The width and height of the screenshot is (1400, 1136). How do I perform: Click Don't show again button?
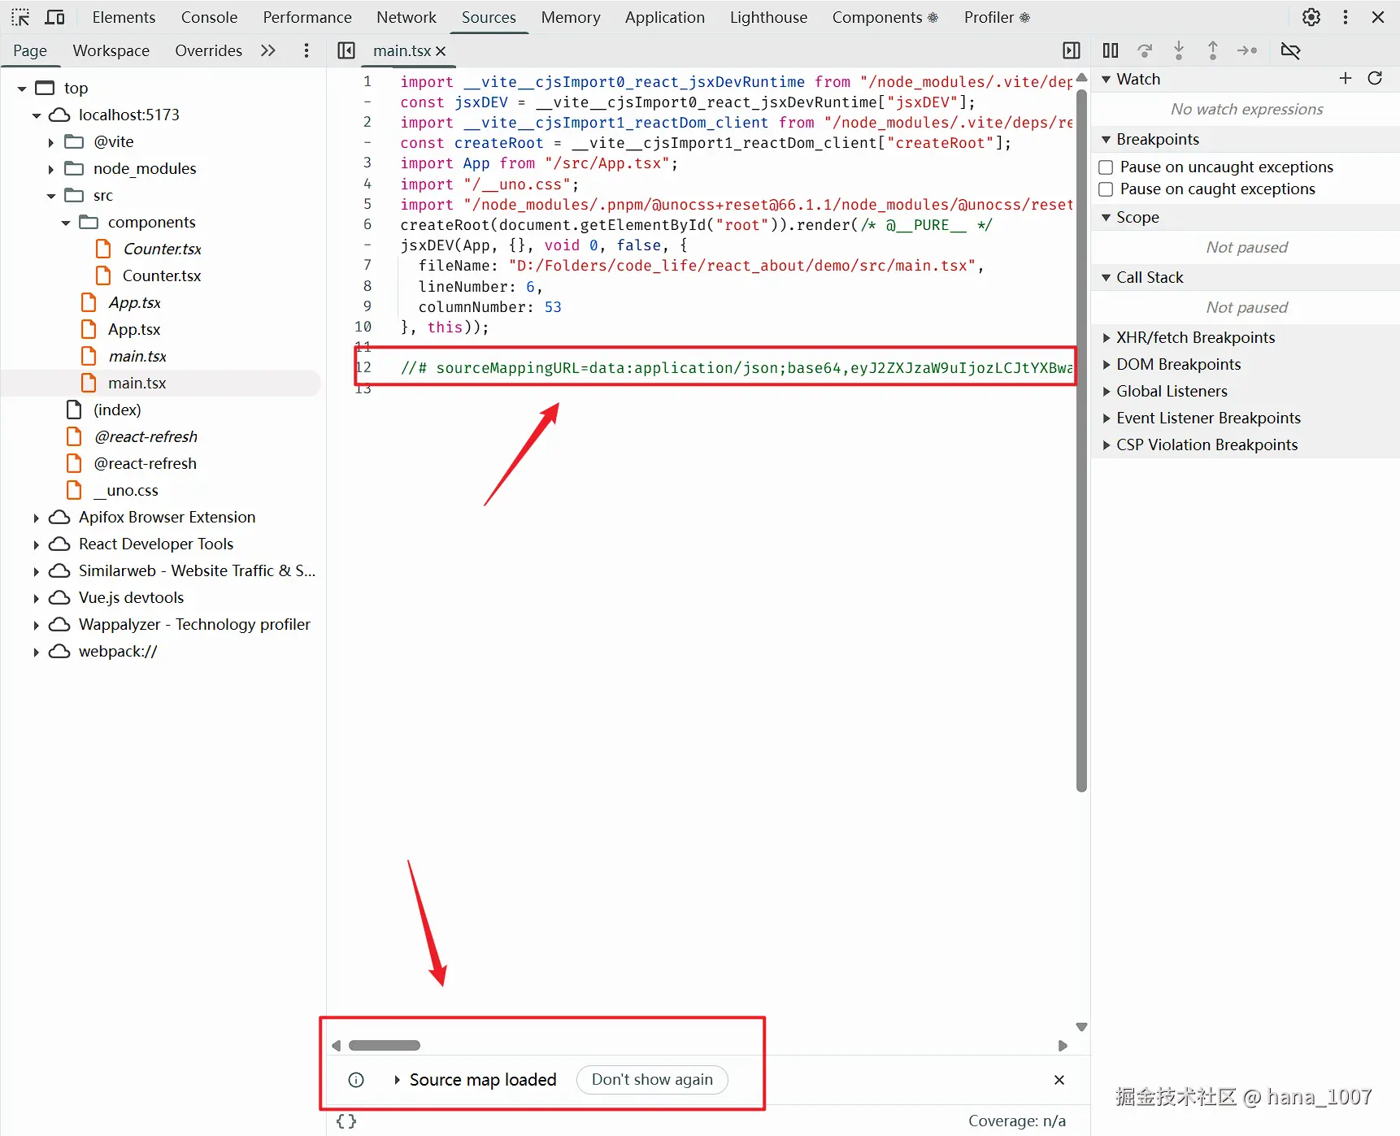(x=652, y=1080)
